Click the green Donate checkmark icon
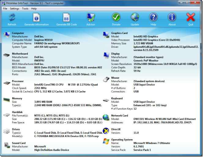The width and height of the screenshot is (203, 157). tap(116, 17)
